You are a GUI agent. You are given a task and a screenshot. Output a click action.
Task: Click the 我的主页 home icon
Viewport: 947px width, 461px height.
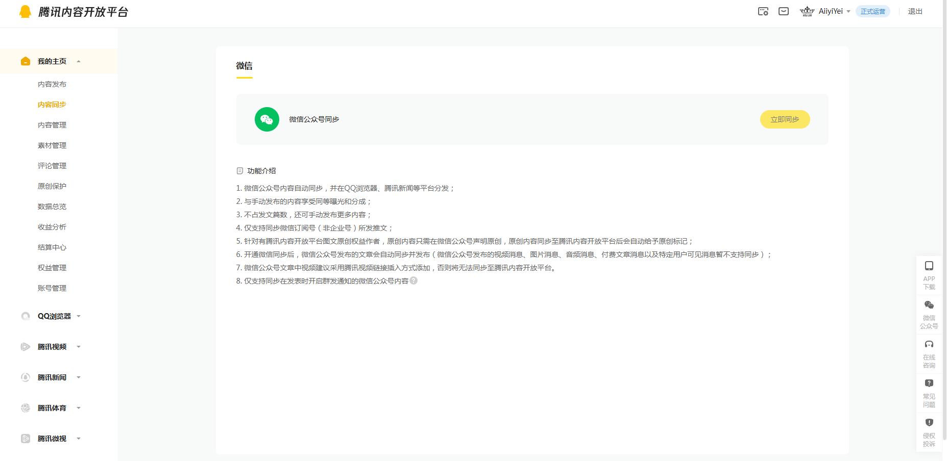pos(26,61)
